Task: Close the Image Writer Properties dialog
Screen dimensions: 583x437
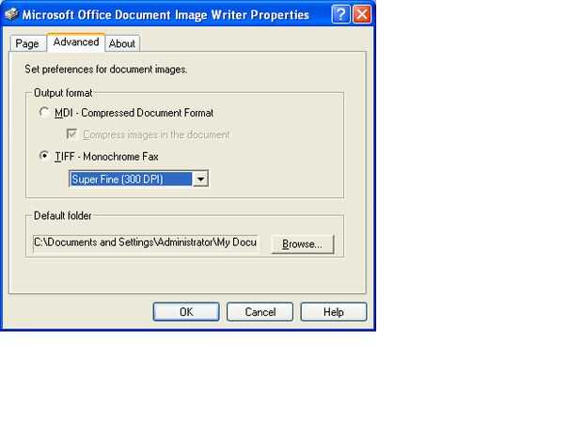Action: pyautogui.click(x=362, y=14)
